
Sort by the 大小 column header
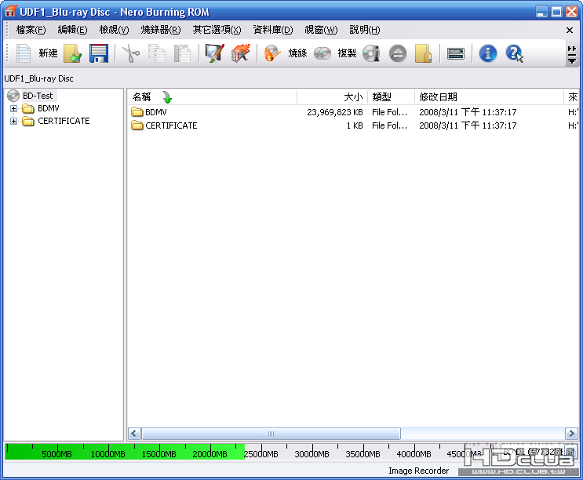pos(333,97)
